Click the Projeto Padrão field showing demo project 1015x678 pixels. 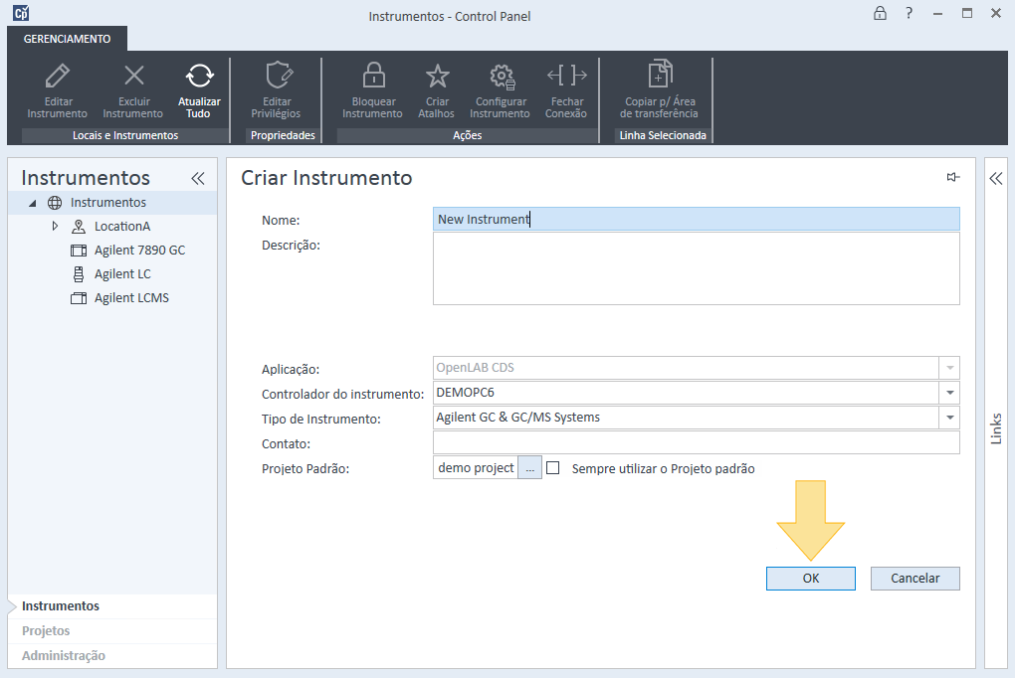[476, 468]
